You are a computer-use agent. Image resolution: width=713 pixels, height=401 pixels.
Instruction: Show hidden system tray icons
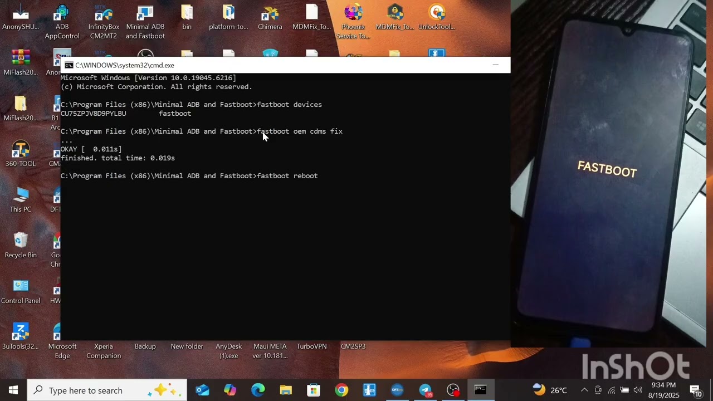(x=584, y=390)
